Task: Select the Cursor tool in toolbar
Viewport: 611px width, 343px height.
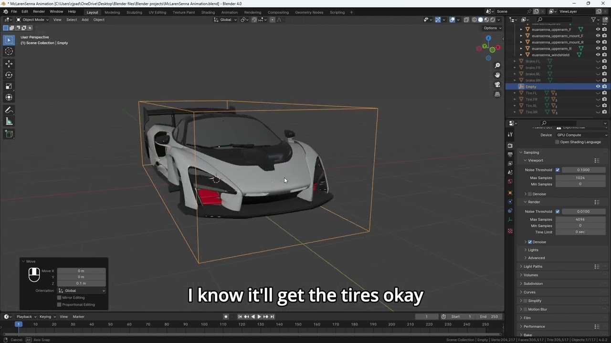Action: 9,51
